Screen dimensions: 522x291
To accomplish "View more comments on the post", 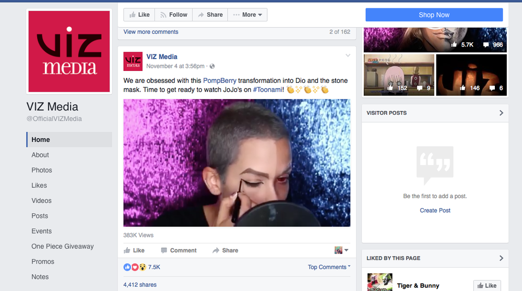I will click(x=151, y=32).
